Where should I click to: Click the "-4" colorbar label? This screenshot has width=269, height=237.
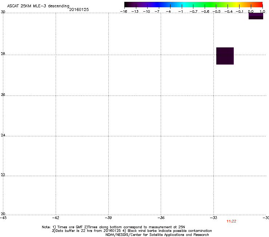pyautogui.click(x=168, y=12)
